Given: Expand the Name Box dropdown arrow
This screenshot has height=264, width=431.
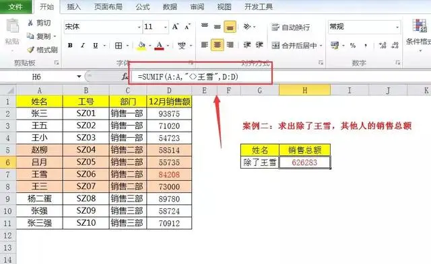Looking at the screenshot, I should (79, 77).
